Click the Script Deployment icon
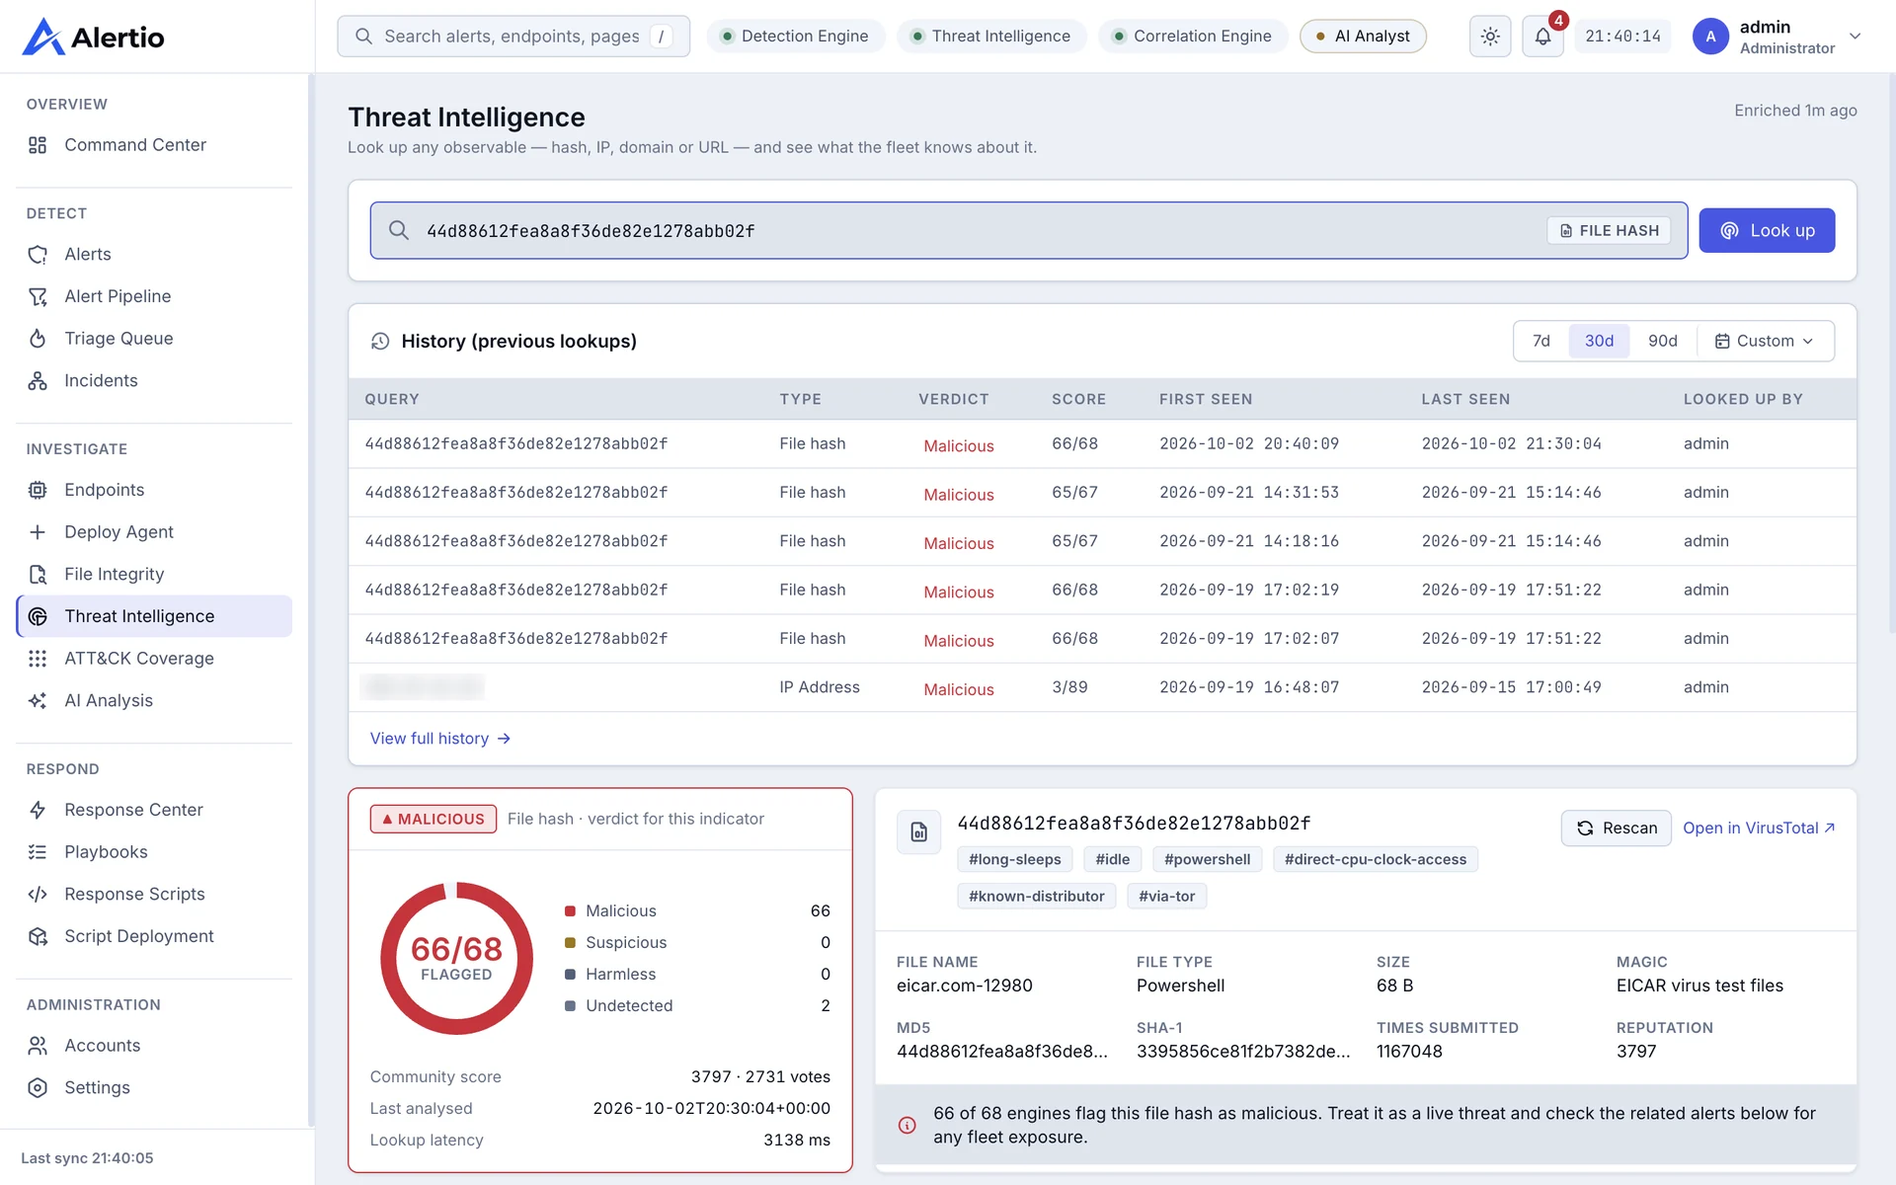 [x=38, y=936]
